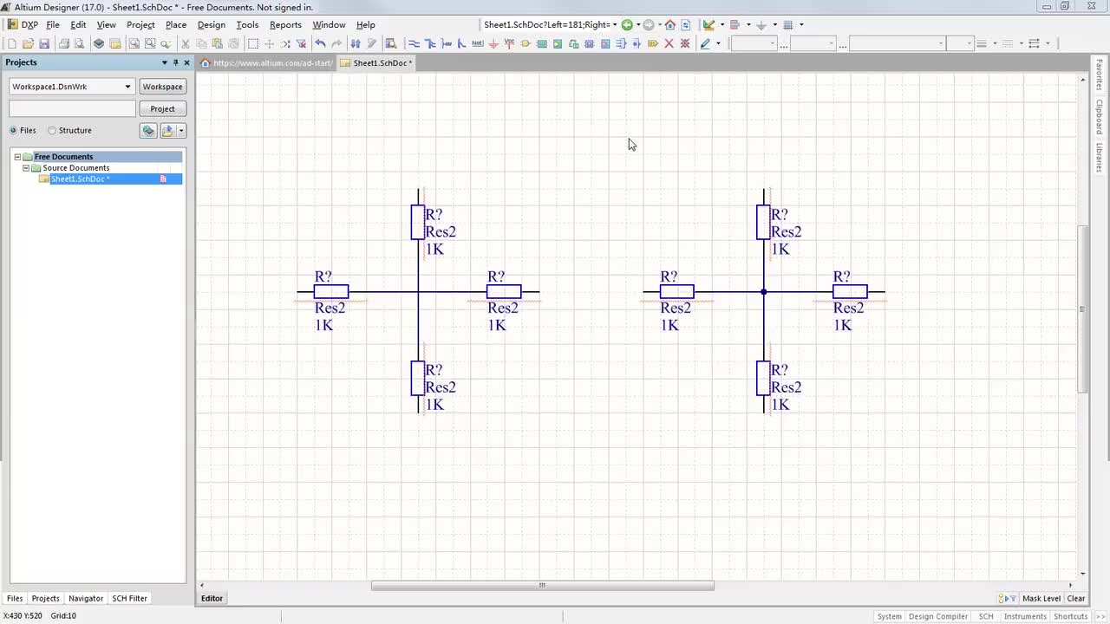Click the forward navigation arrow
1110x624 pixels.
648,24
